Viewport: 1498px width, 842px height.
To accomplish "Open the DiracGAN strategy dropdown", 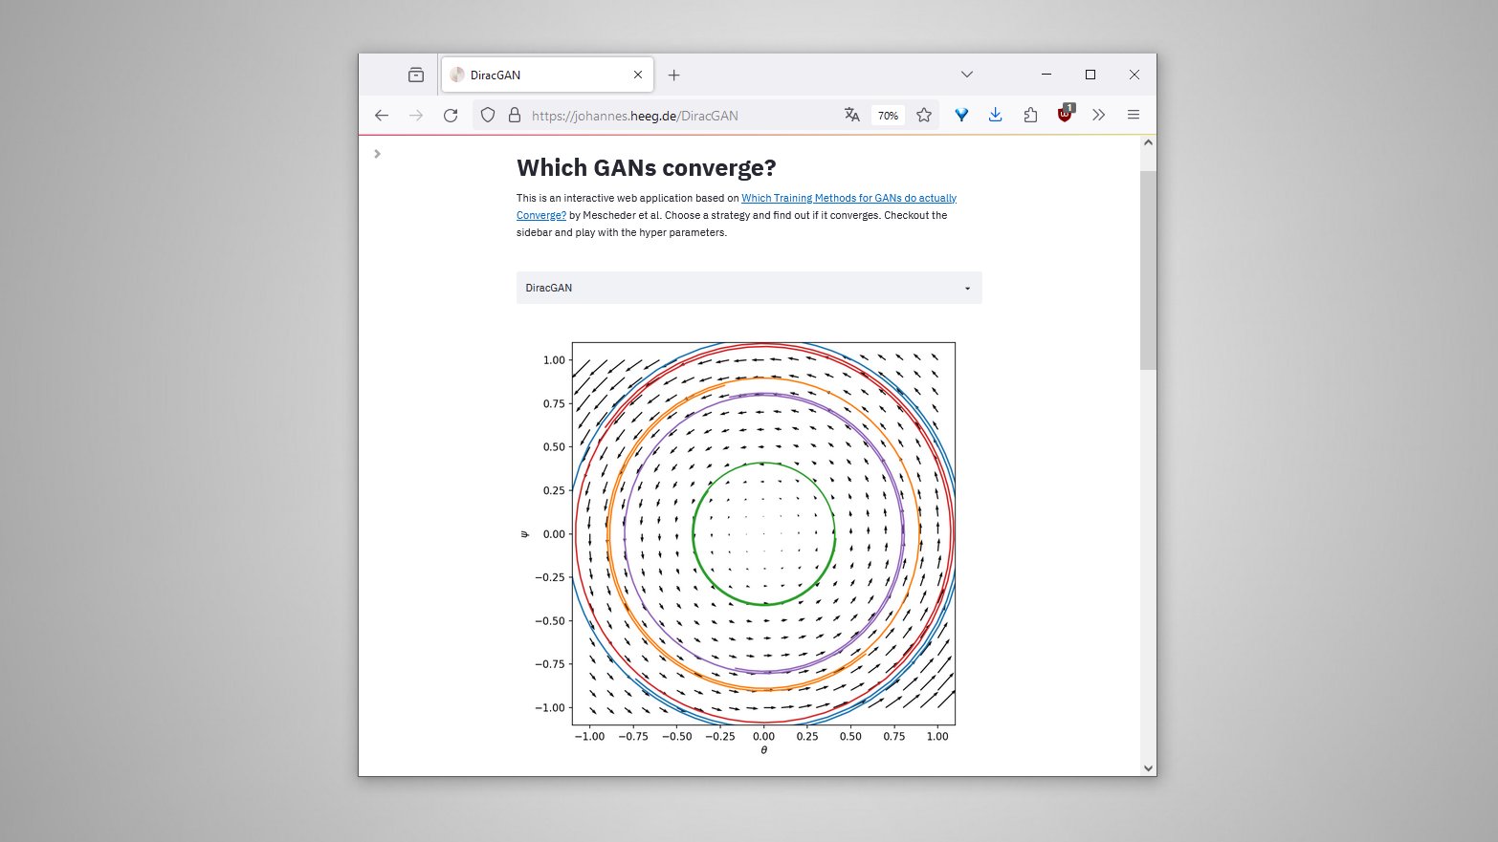I will pyautogui.click(x=749, y=288).
